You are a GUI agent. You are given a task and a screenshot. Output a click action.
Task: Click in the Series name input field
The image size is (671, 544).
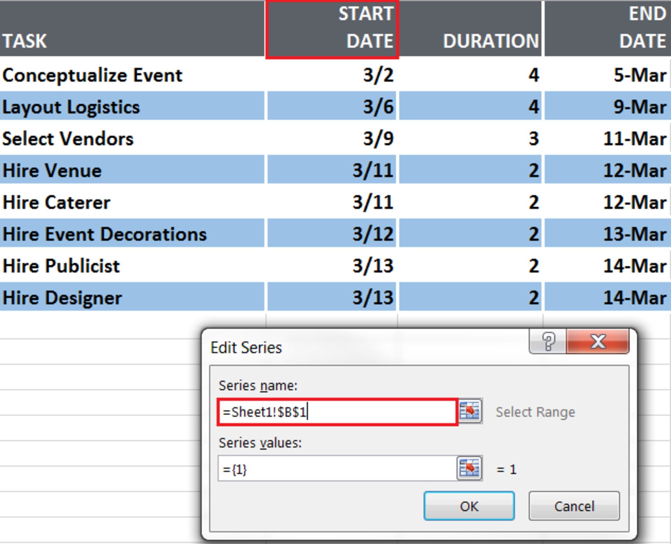[x=337, y=412]
